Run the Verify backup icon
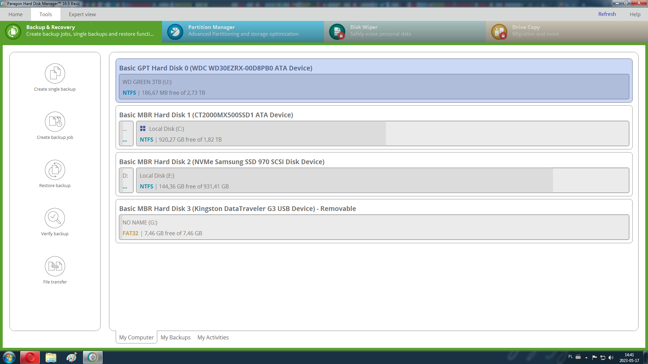648x364 pixels. coord(55,218)
